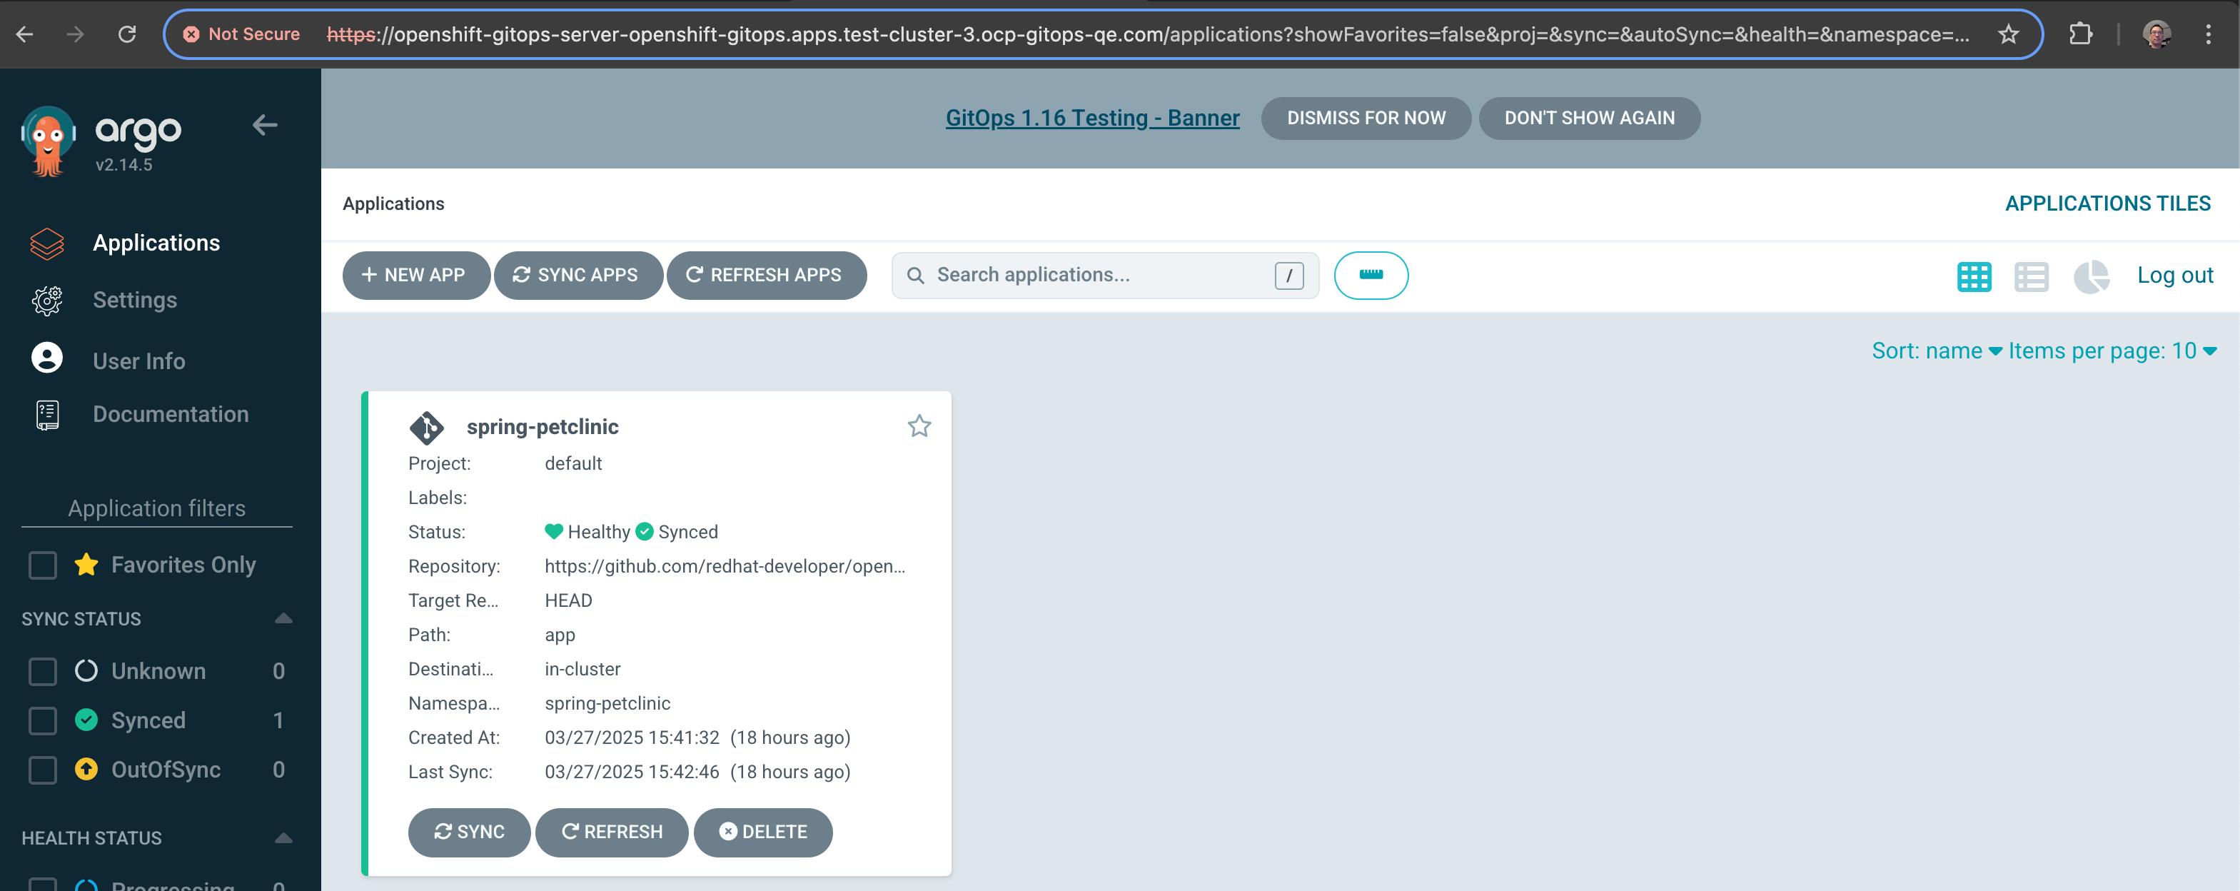
Task: Open Settings in the sidebar
Action: click(x=135, y=300)
